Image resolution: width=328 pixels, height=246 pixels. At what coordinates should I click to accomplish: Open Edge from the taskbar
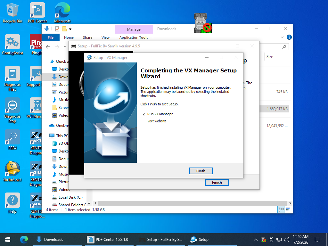(x=24, y=240)
